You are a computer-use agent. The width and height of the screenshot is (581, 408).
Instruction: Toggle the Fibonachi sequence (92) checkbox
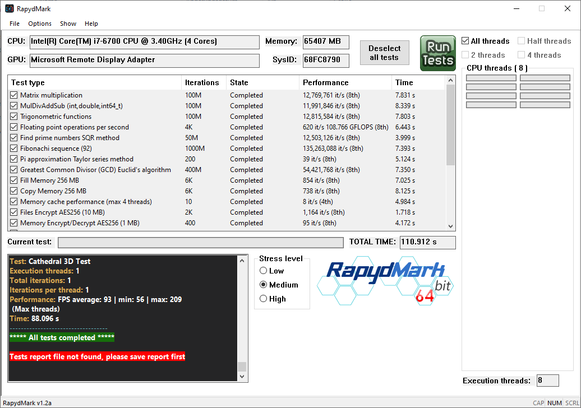tap(14, 149)
